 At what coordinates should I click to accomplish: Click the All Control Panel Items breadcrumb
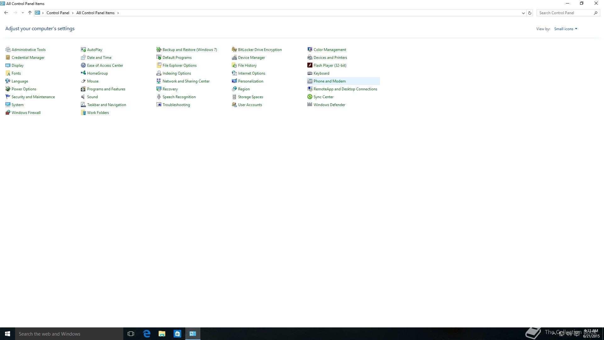tap(95, 13)
